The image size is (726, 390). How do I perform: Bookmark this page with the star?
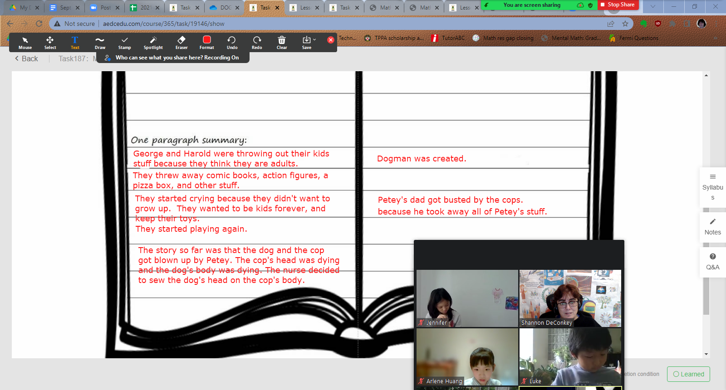(x=625, y=24)
